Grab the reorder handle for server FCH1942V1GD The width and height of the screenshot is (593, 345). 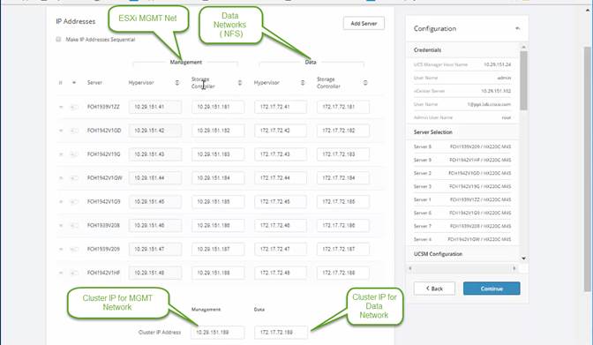tap(61, 131)
